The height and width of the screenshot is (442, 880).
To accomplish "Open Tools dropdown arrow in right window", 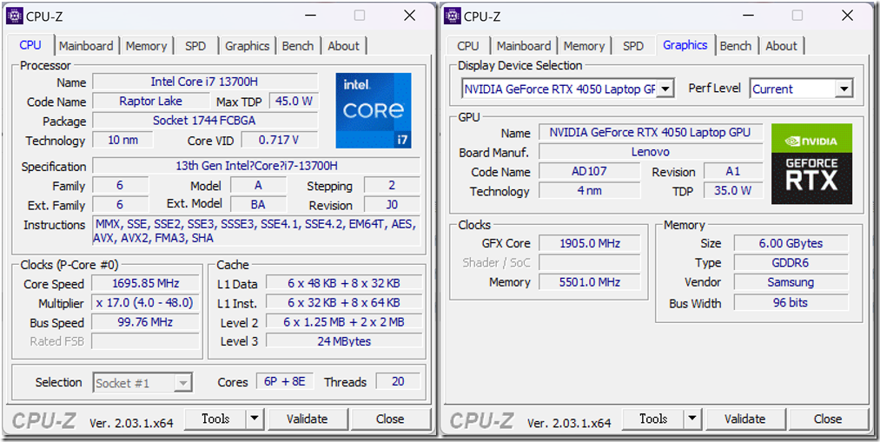I will pos(692,419).
